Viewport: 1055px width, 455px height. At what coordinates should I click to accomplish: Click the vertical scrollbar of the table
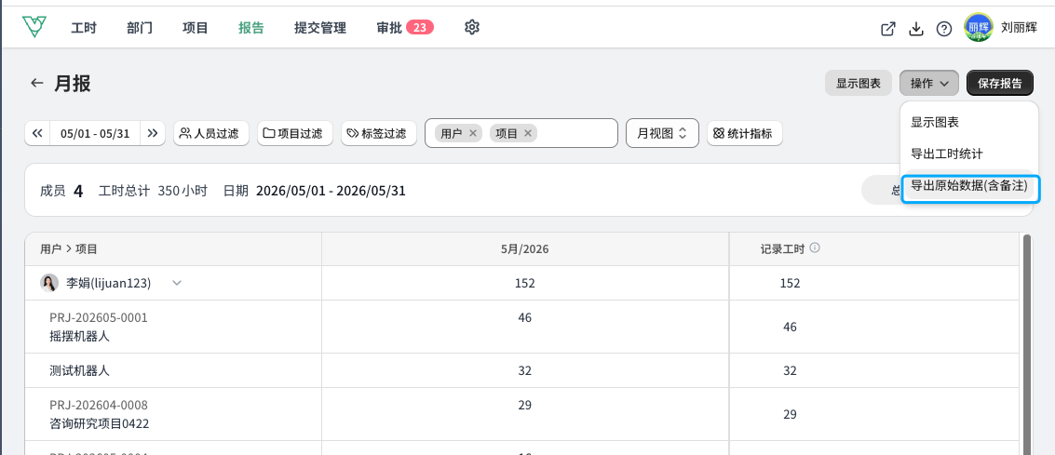[x=1026, y=342]
